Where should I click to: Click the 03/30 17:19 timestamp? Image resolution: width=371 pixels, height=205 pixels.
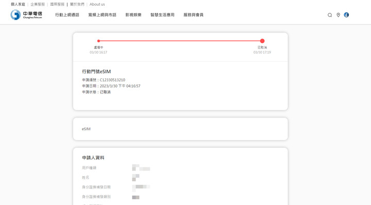(x=262, y=52)
